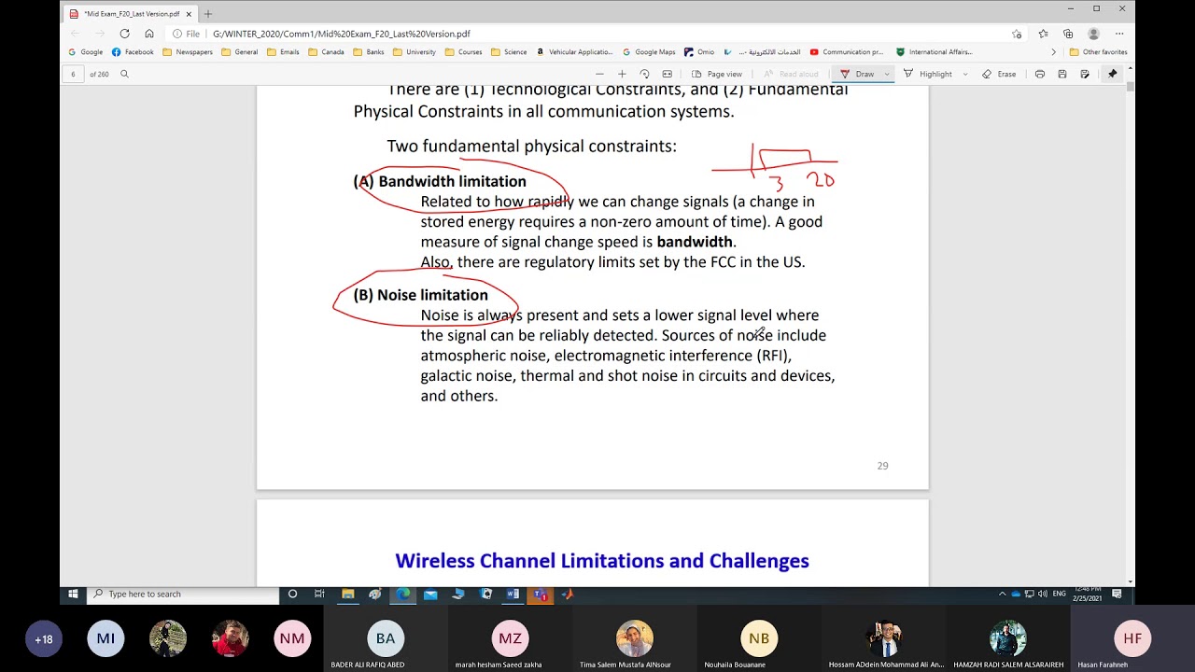Viewport: 1195px width, 672px height.
Task: Zoom out of the PDF
Action: coord(599,74)
